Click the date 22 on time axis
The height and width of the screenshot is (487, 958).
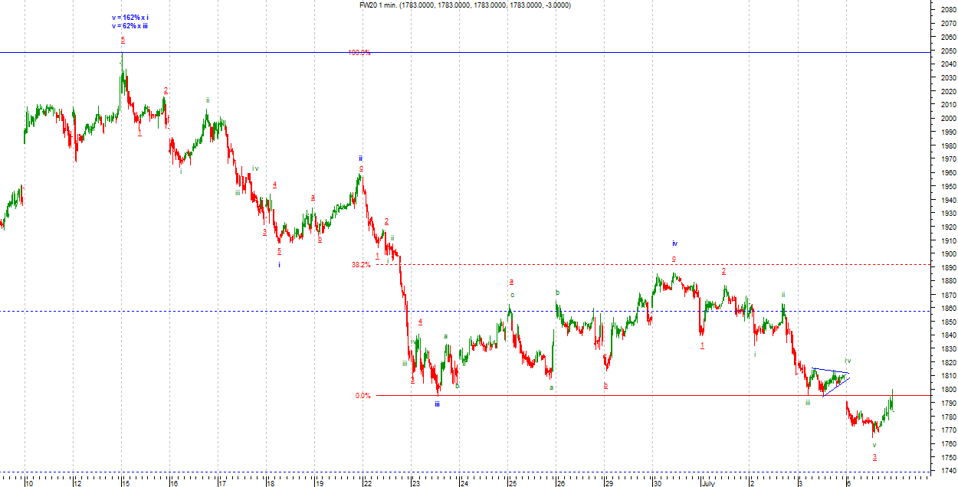(367, 483)
